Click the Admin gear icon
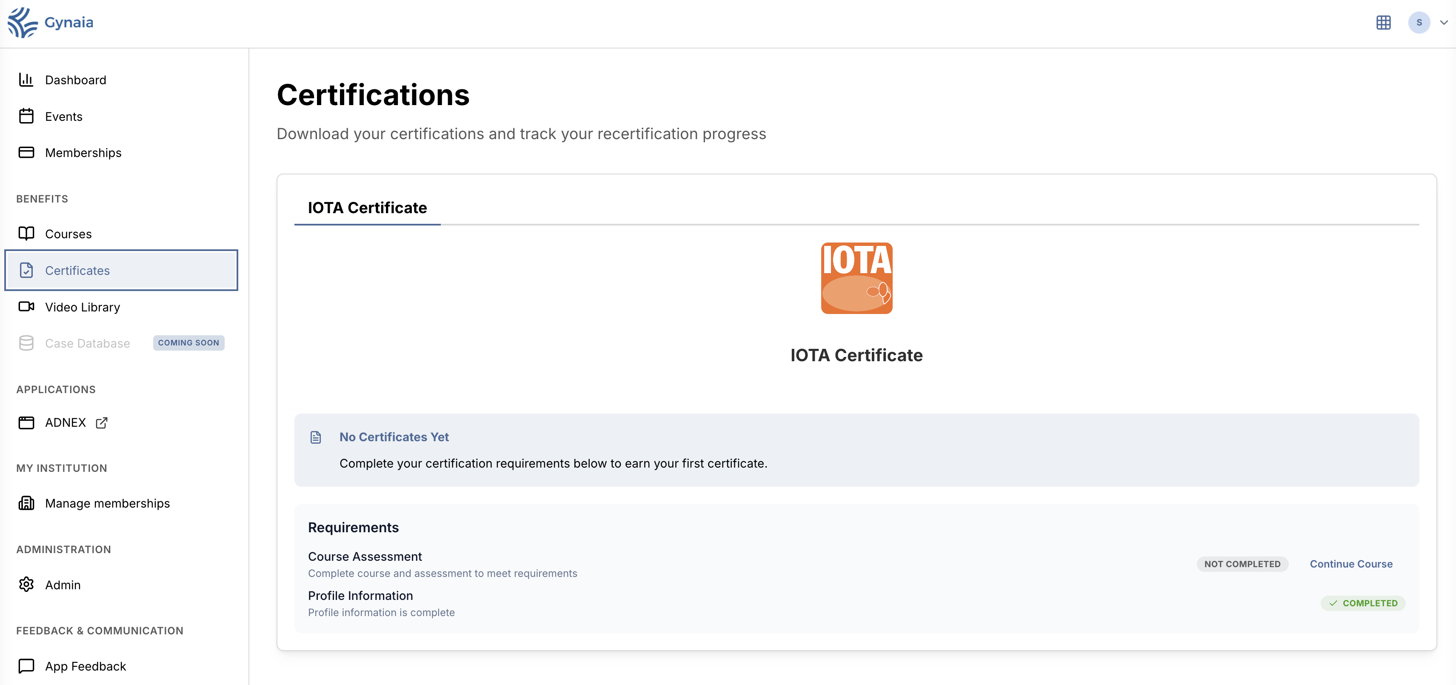Screen dimensions: 1456x685 coord(26,585)
